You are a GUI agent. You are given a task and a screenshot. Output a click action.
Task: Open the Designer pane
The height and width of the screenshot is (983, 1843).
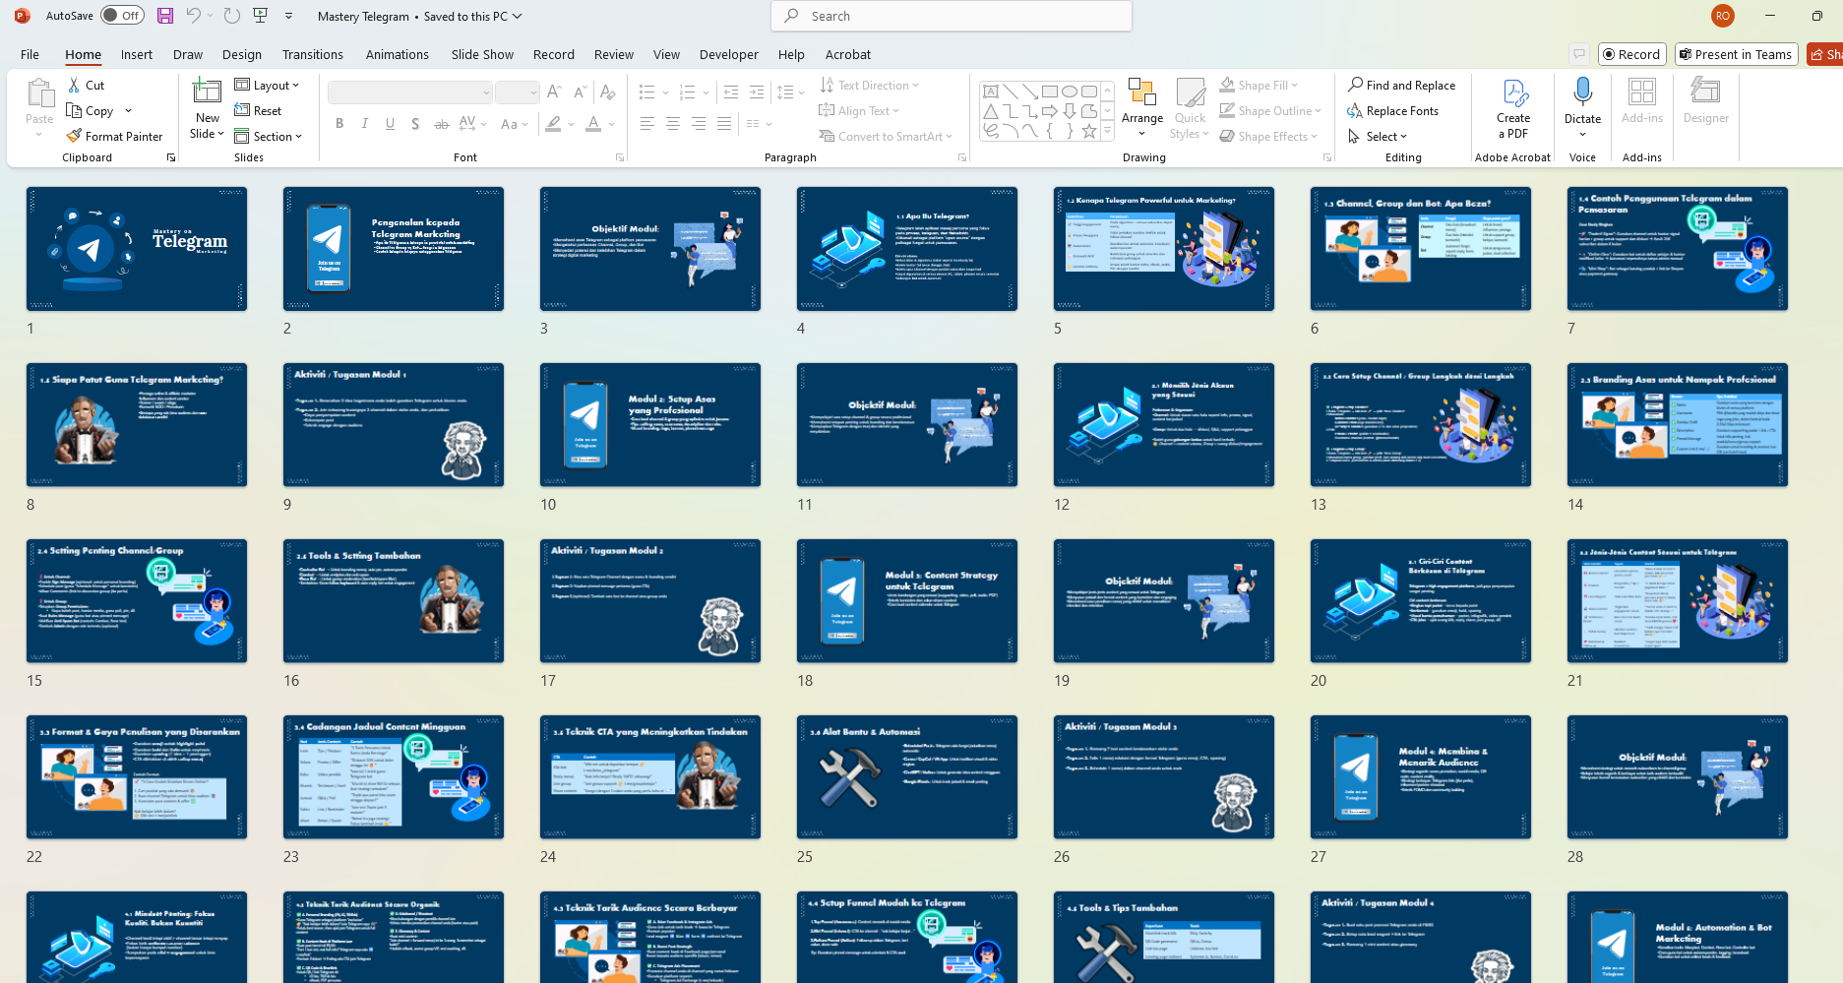pyautogui.click(x=1705, y=101)
